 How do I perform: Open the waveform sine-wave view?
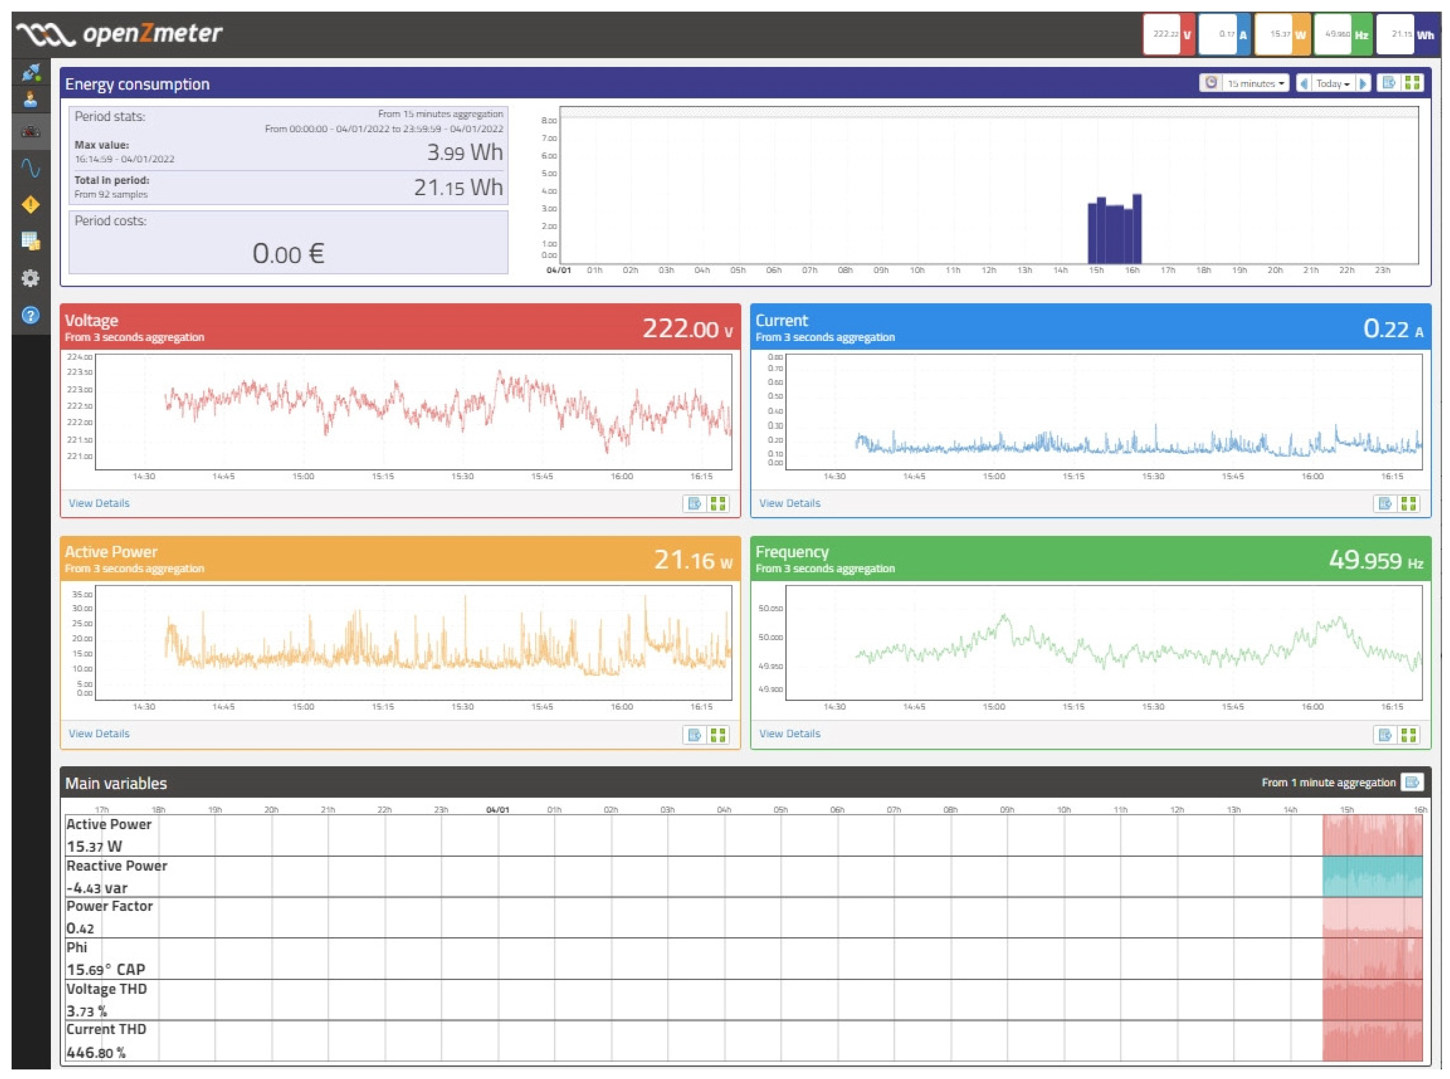(31, 168)
